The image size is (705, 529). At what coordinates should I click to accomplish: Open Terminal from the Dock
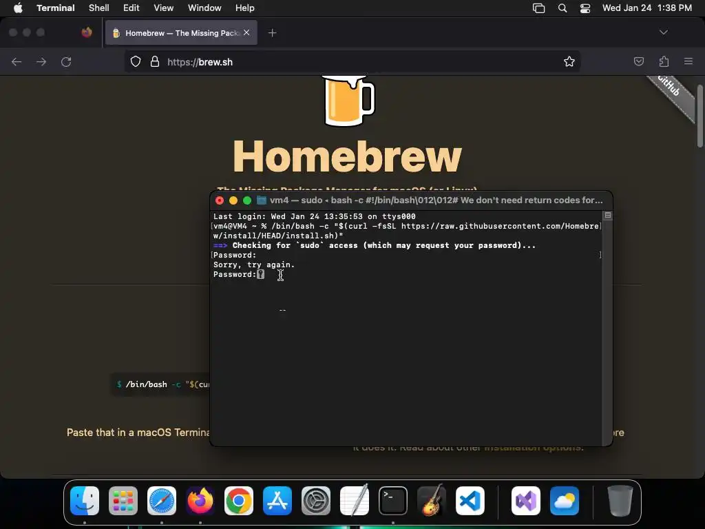(393, 501)
